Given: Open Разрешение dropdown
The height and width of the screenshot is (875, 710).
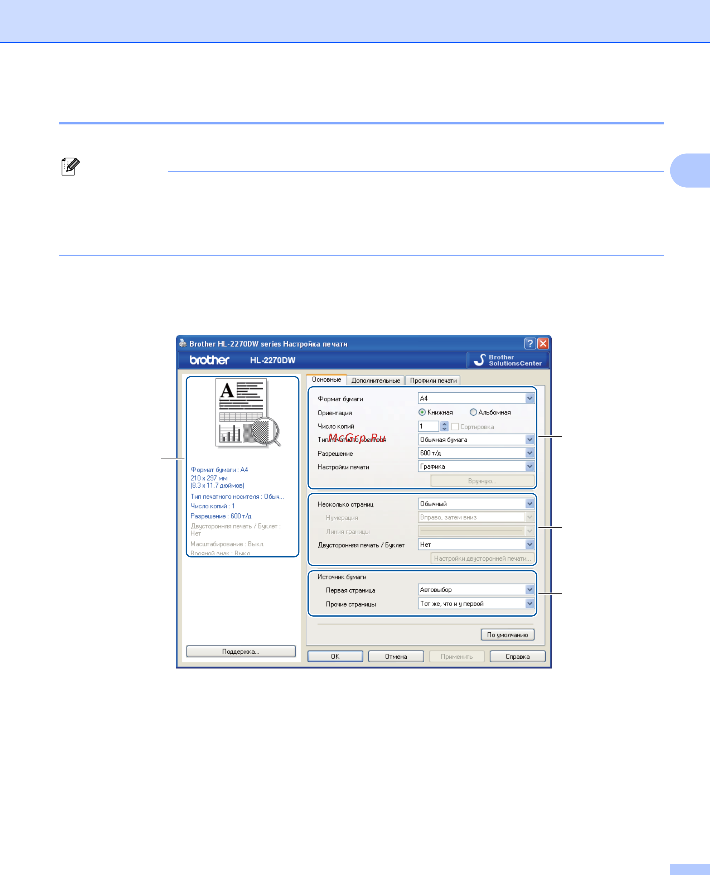Looking at the screenshot, I should (476, 453).
